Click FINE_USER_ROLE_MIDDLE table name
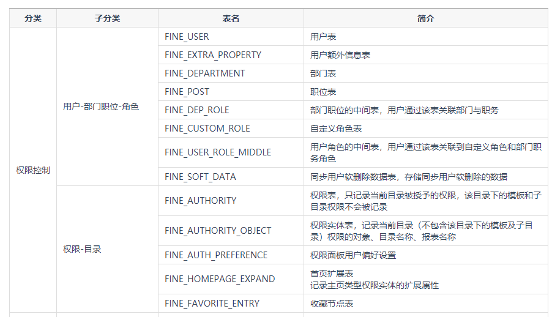The image size is (552, 317). coord(217,152)
